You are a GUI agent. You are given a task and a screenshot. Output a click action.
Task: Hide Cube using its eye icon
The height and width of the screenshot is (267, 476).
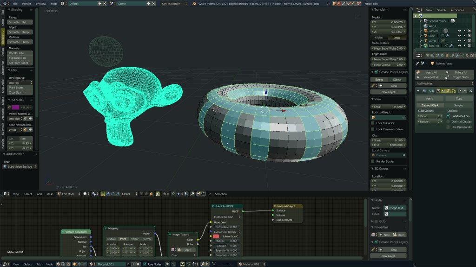(x=459, y=36)
